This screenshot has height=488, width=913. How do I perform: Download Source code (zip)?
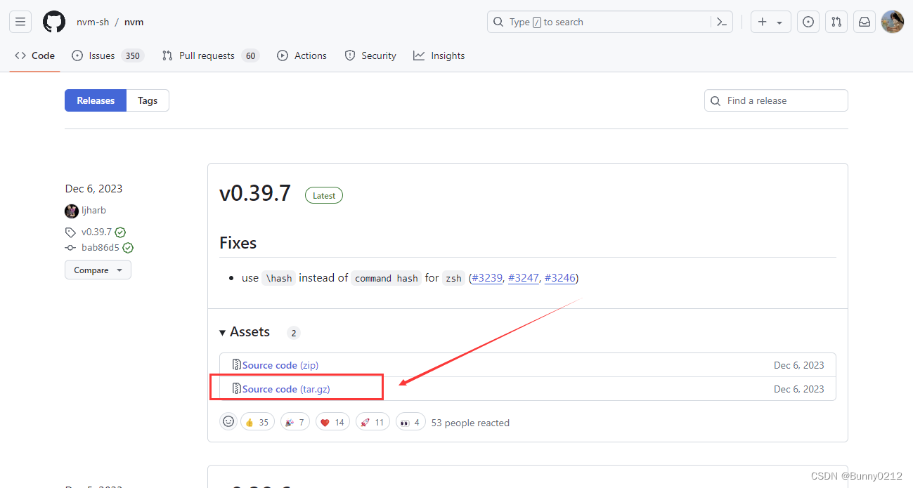(x=280, y=365)
